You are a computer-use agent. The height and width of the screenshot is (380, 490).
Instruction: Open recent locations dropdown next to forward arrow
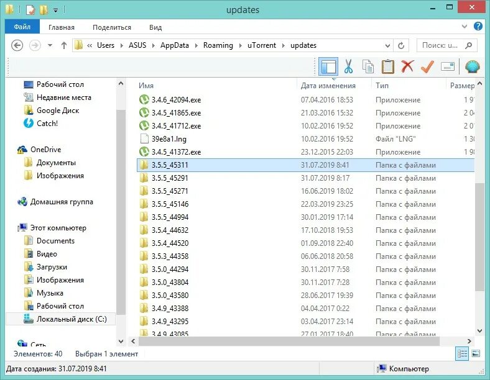(x=50, y=45)
